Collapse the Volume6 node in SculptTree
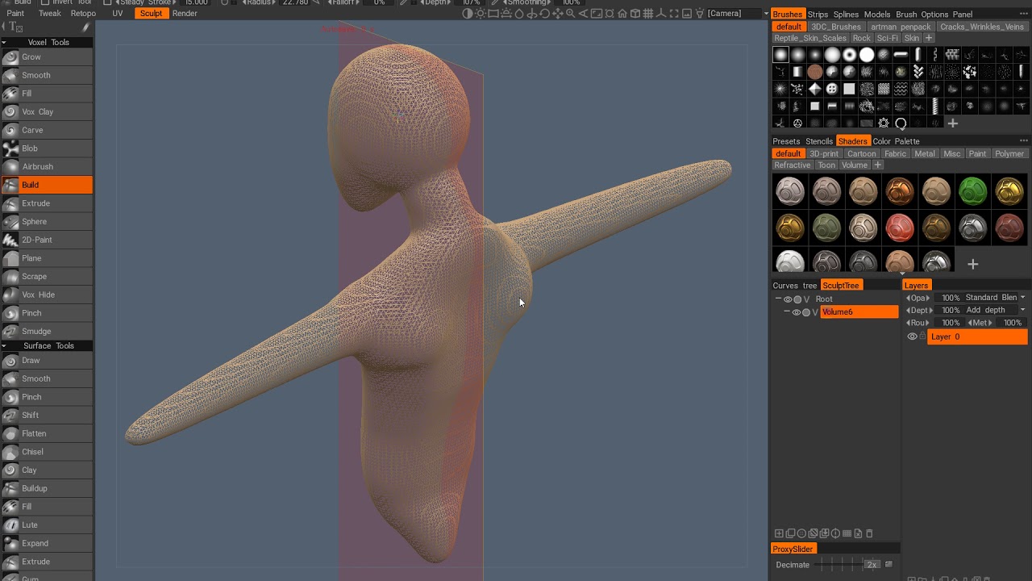 786,312
